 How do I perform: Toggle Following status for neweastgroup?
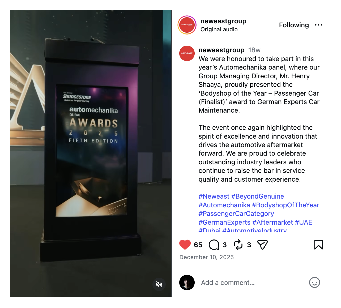tap(294, 25)
